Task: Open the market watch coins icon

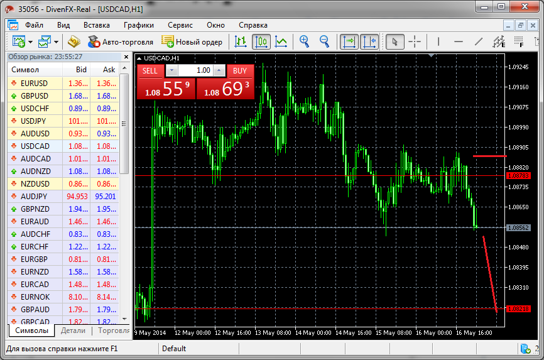Action: point(74,41)
